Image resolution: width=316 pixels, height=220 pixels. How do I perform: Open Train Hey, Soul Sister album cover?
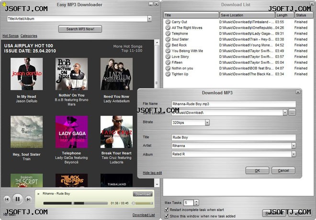(27, 132)
